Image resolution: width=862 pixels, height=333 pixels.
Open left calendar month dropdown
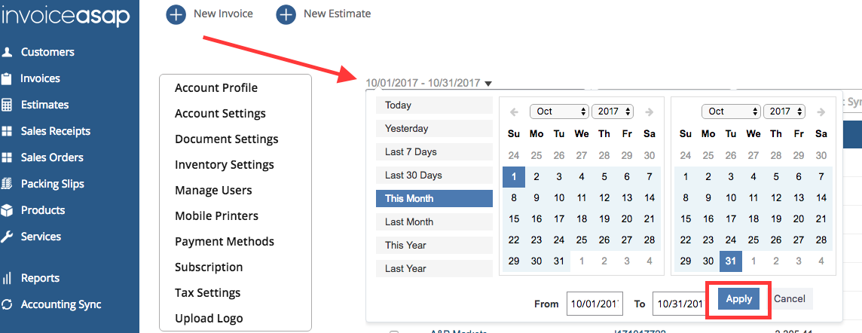click(559, 112)
